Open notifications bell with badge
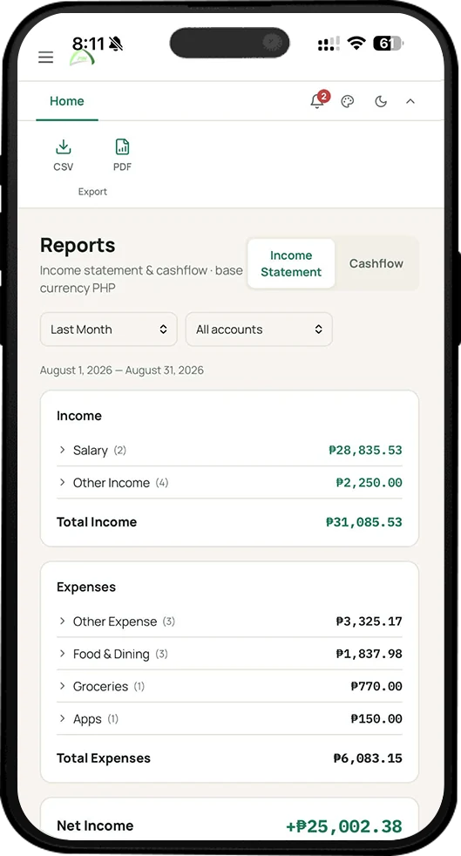Image resolution: width=461 pixels, height=856 pixels. [318, 100]
